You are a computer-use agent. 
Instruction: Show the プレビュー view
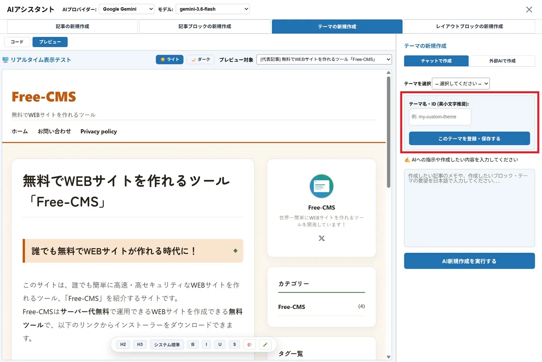(x=50, y=42)
